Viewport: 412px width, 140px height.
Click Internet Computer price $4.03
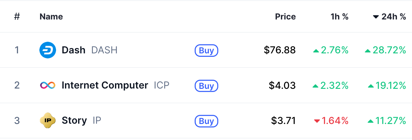[282, 85]
